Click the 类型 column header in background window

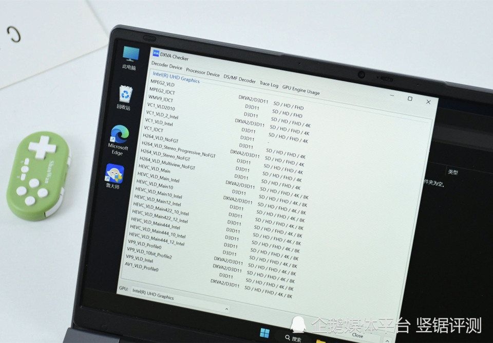pyautogui.click(x=453, y=172)
